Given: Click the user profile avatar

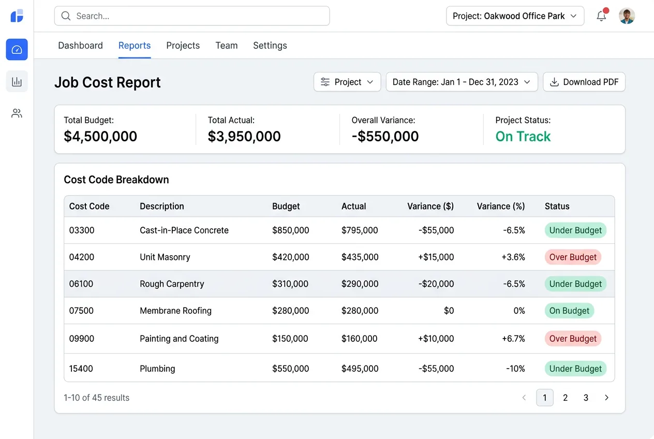Looking at the screenshot, I should click(x=627, y=16).
